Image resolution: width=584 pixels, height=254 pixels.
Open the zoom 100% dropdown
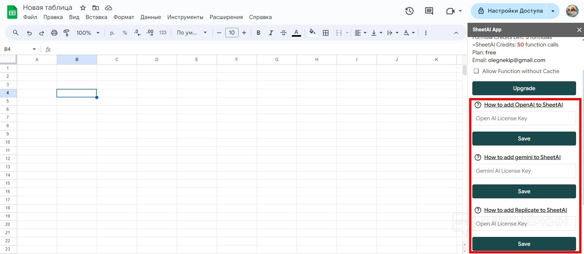click(88, 33)
